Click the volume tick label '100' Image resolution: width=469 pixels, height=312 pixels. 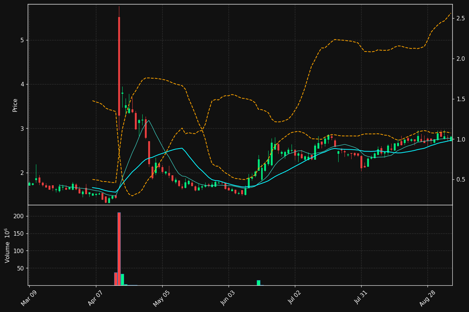[19, 251]
